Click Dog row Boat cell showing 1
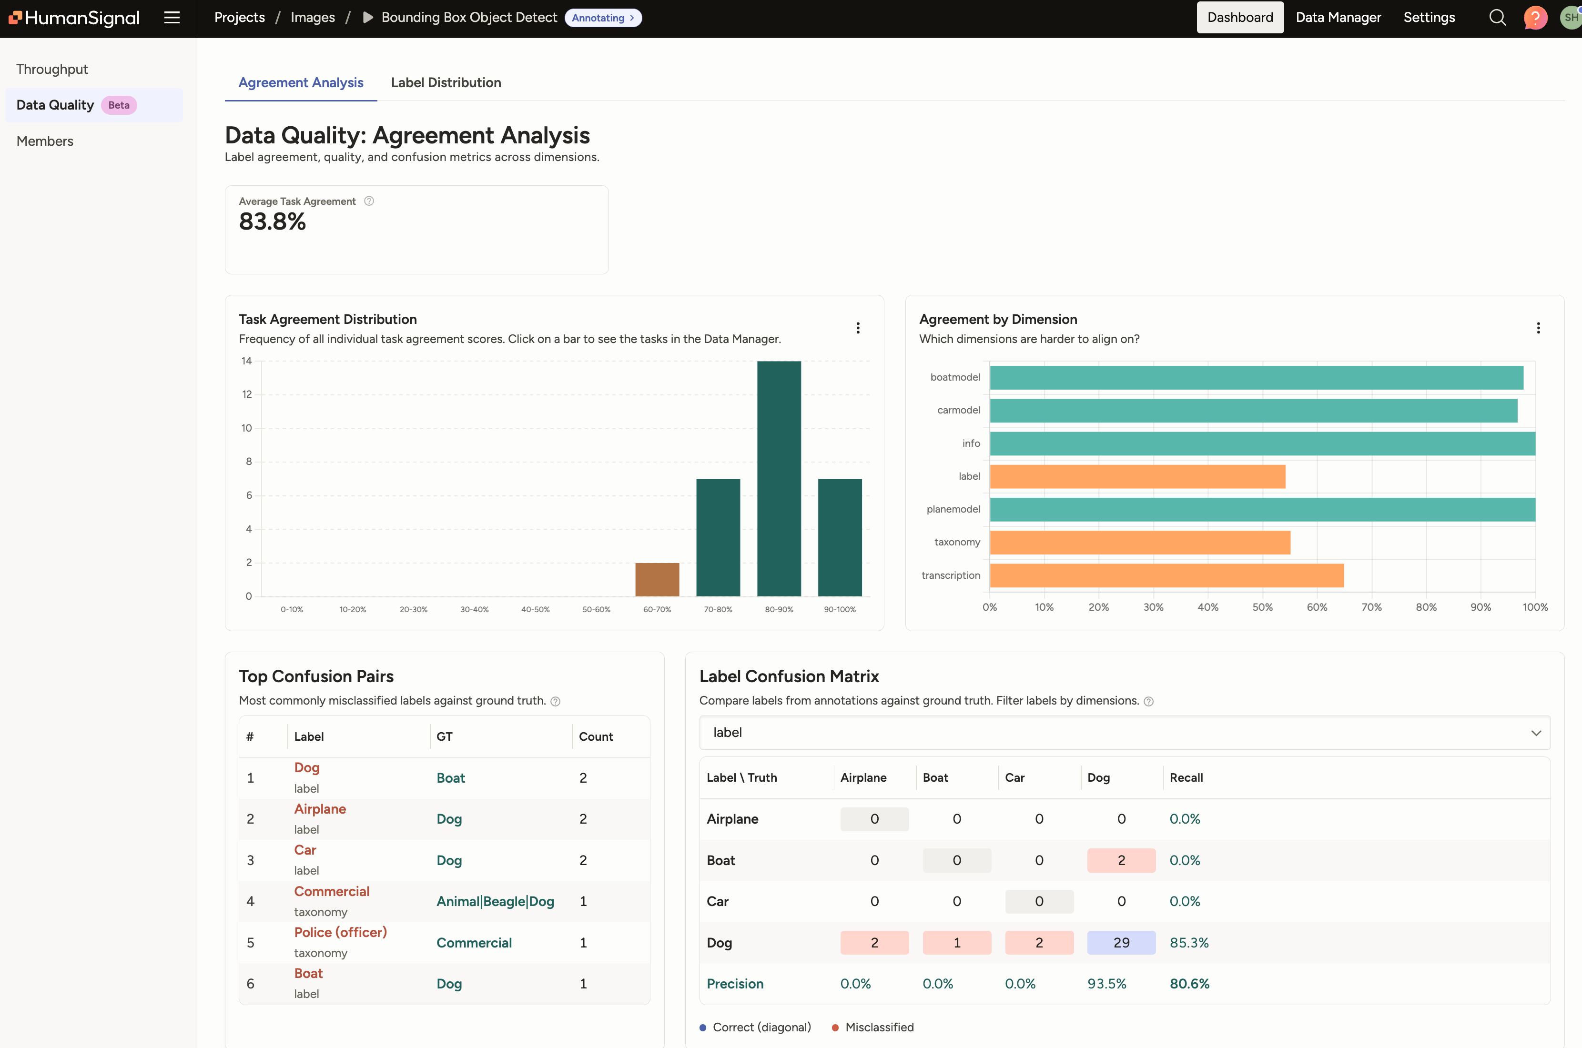1582x1048 pixels. pyautogui.click(x=956, y=943)
